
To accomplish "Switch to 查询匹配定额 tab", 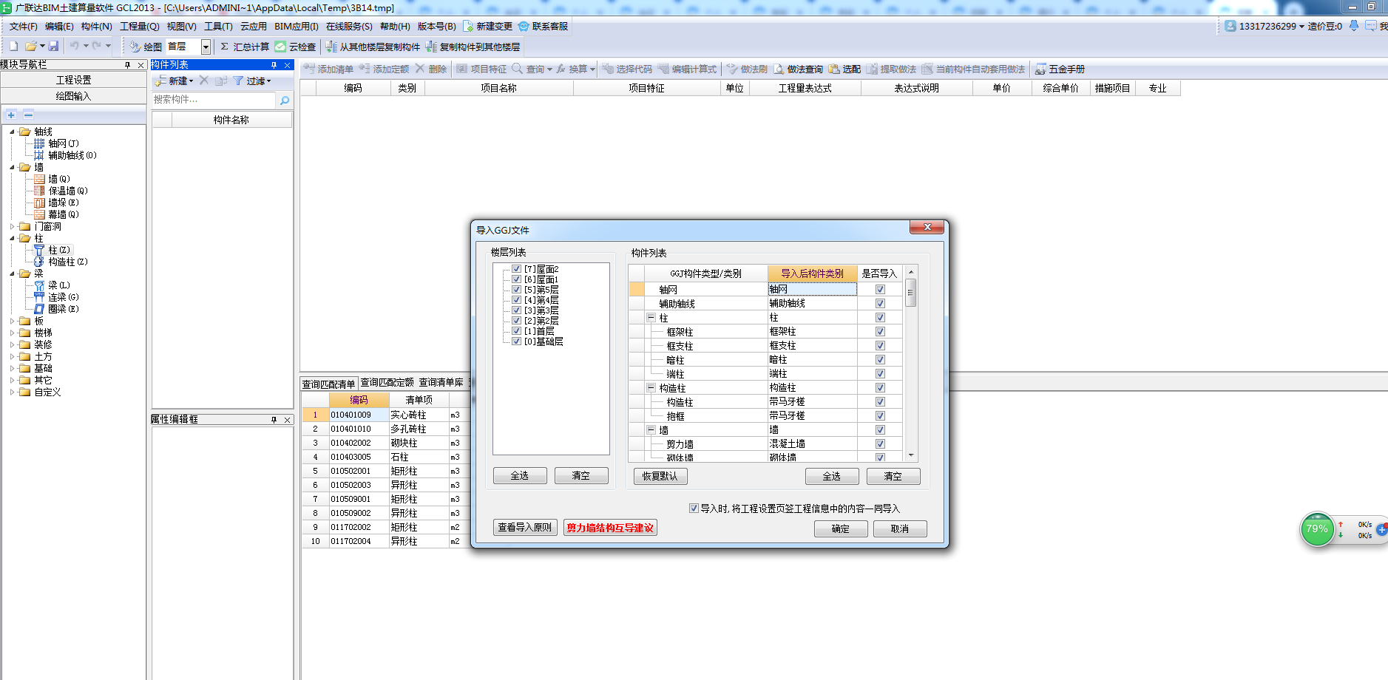I will tap(387, 383).
